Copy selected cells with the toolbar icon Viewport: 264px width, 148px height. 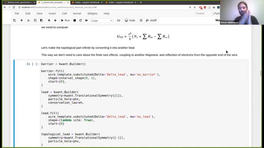(35, 21)
